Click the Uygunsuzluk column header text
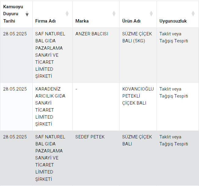This screenshot has width=199, height=186. coord(173,21)
